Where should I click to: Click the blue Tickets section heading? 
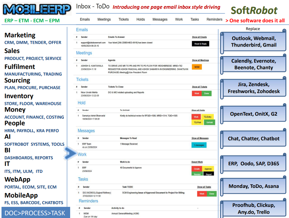[x=82, y=79]
